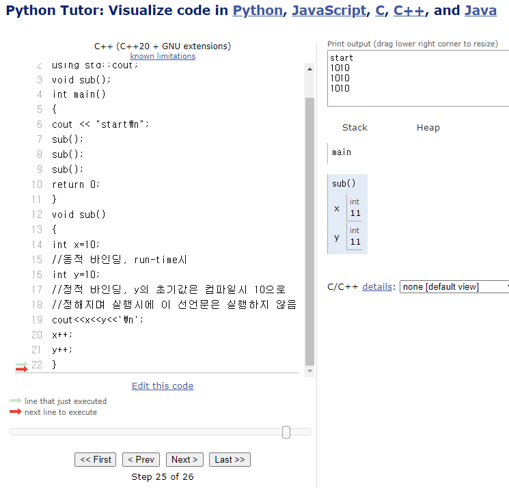Viewport: 509px width, 488px height.
Task: Open the JavaScript link in the title
Action: [x=329, y=10]
